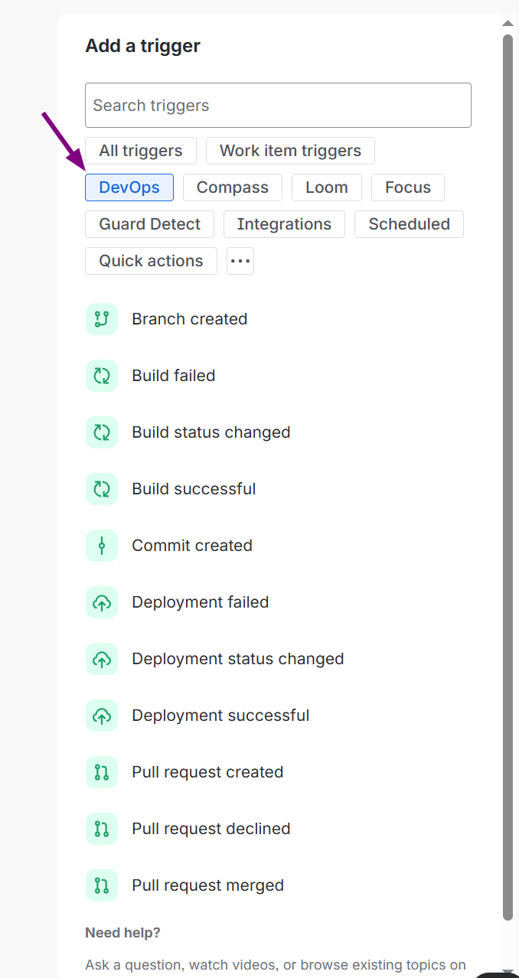Click the Build successful icon
The height and width of the screenshot is (978, 519).
(x=102, y=489)
